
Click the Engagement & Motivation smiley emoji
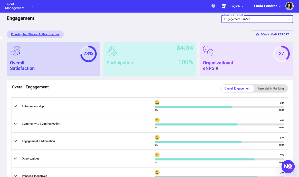click(x=157, y=137)
